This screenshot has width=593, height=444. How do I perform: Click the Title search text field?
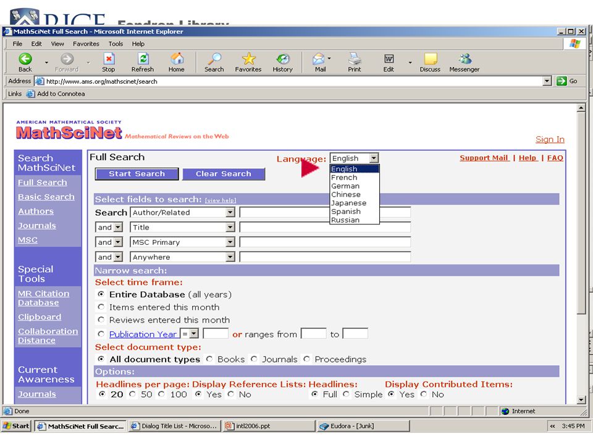point(326,227)
